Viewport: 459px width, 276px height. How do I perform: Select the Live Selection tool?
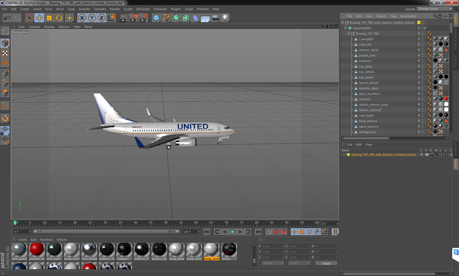coord(29,18)
